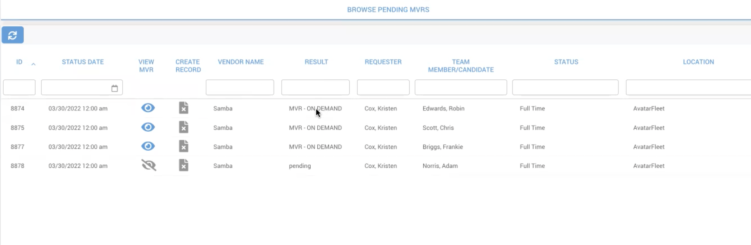This screenshot has width=751, height=245.
Task: Click the Create Record column header
Action: pos(188,66)
